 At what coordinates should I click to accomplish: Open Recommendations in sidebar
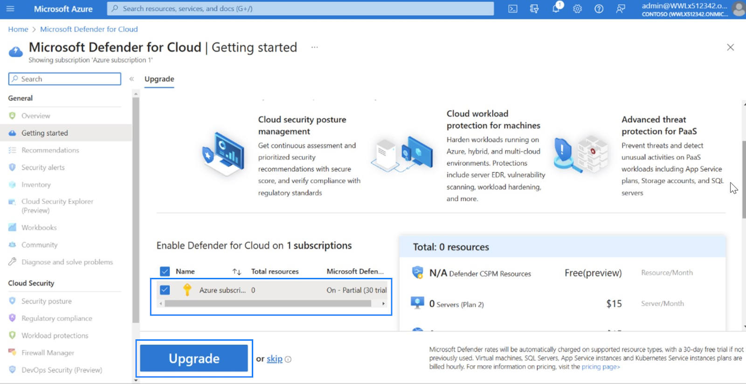(50, 150)
